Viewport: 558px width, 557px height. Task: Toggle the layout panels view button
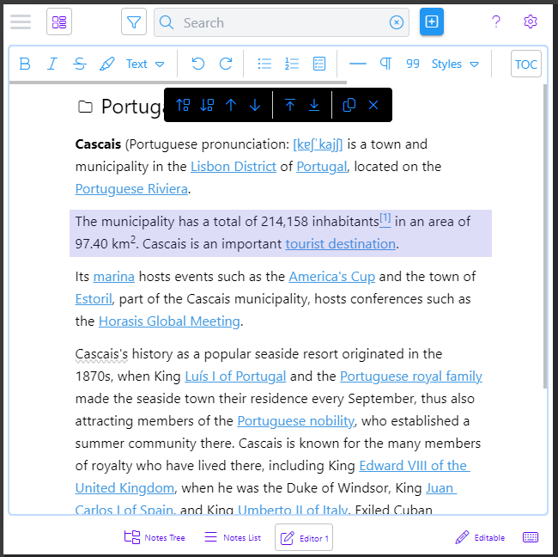tap(59, 22)
